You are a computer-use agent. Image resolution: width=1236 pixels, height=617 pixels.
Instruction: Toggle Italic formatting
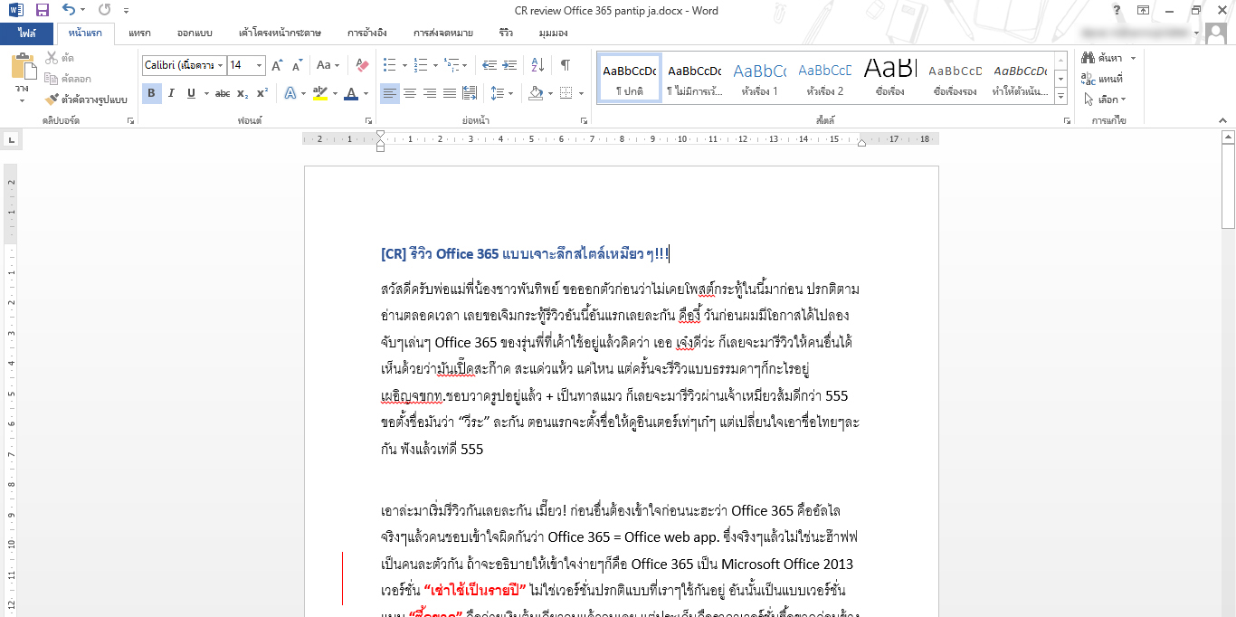[172, 93]
